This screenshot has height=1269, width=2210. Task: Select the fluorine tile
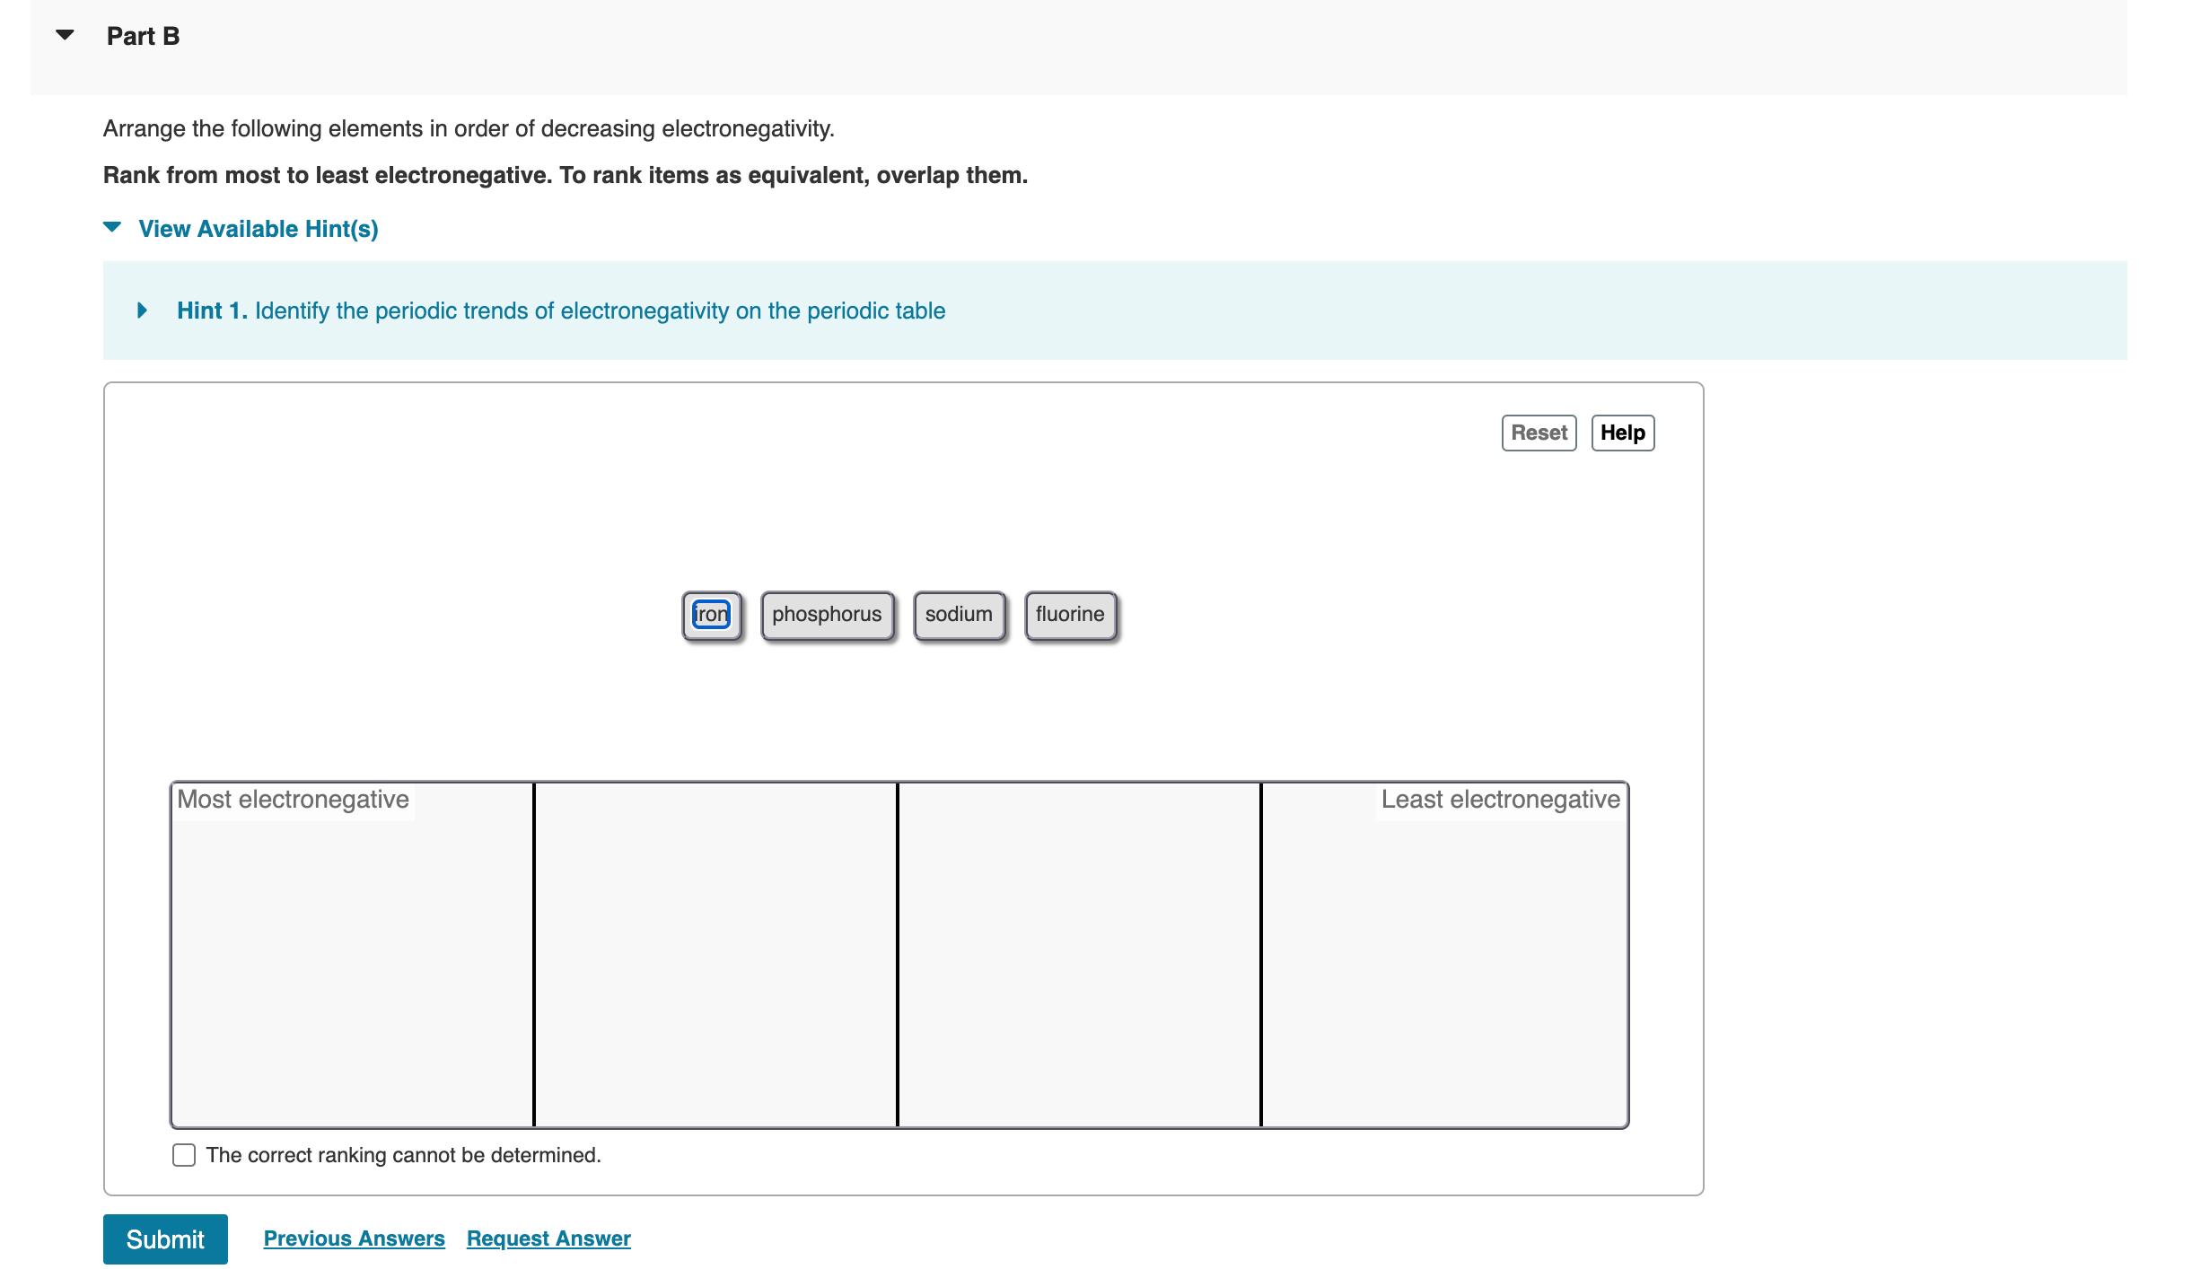click(1069, 615)
